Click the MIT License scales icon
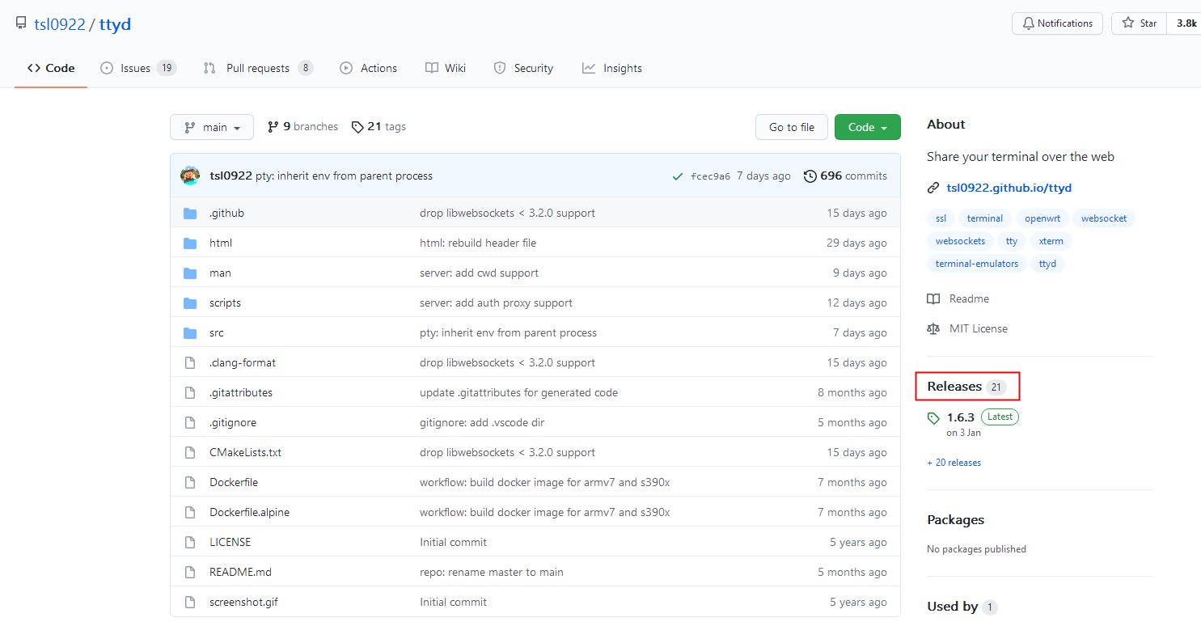Screen dimensions: 1201x622 (x=933, y=329)
